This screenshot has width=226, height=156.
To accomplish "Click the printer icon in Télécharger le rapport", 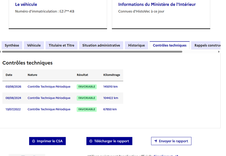I will click(x=91, y=141).
